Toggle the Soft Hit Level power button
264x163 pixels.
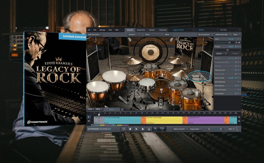click(x=236, y=78)
